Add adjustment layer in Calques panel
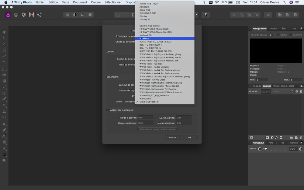The image size is (304, 190). (272, 138)
